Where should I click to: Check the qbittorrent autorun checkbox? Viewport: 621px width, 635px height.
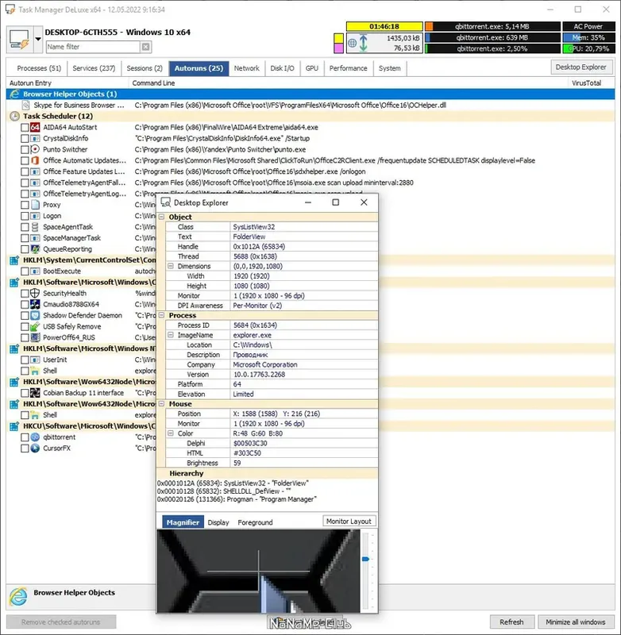25,437
